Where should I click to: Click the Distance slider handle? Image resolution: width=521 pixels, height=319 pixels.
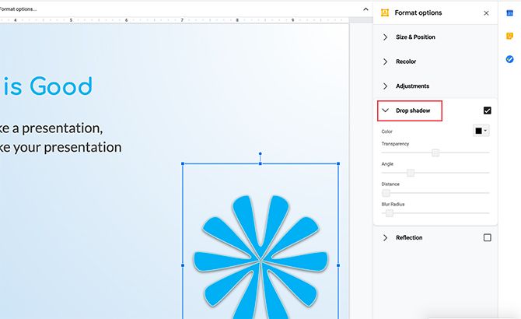click(x=386, y=193)
